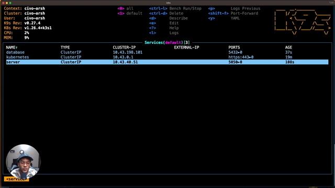The image size is (335, 188).
Task: Click the CPU 2% value
Action: click(27, 33)
